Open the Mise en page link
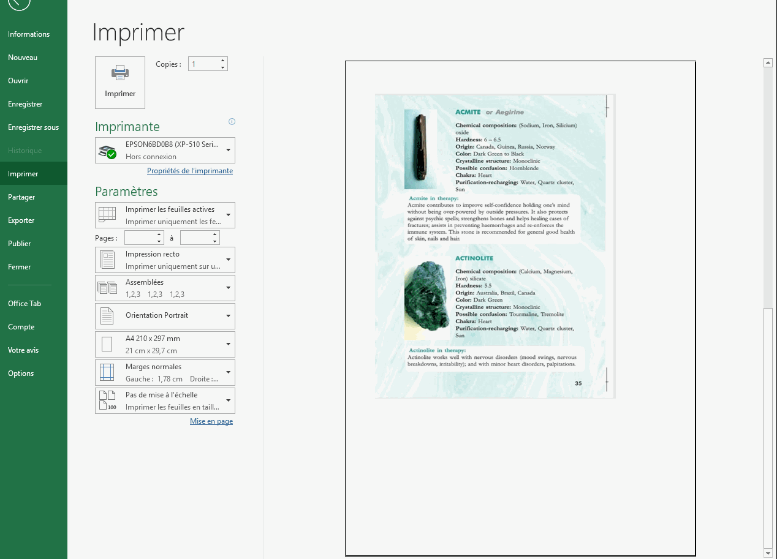This screenshot has width=777, height=559. pyautogui.click(x=211, y=421)
